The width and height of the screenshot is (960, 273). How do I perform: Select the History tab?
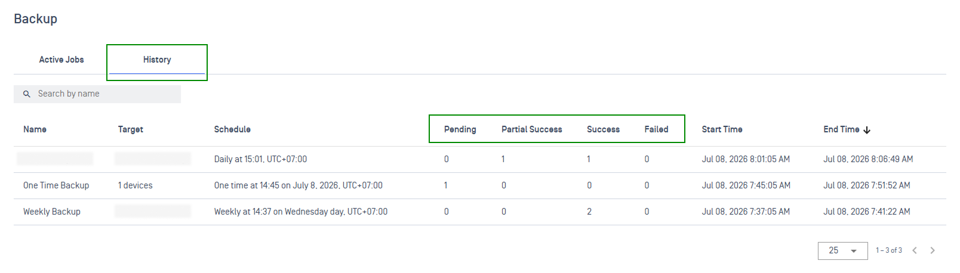tap(157, 60)
